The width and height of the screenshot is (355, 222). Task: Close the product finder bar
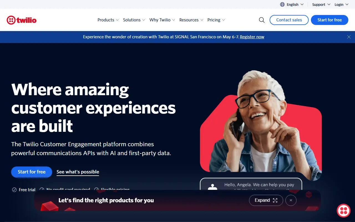291,200
